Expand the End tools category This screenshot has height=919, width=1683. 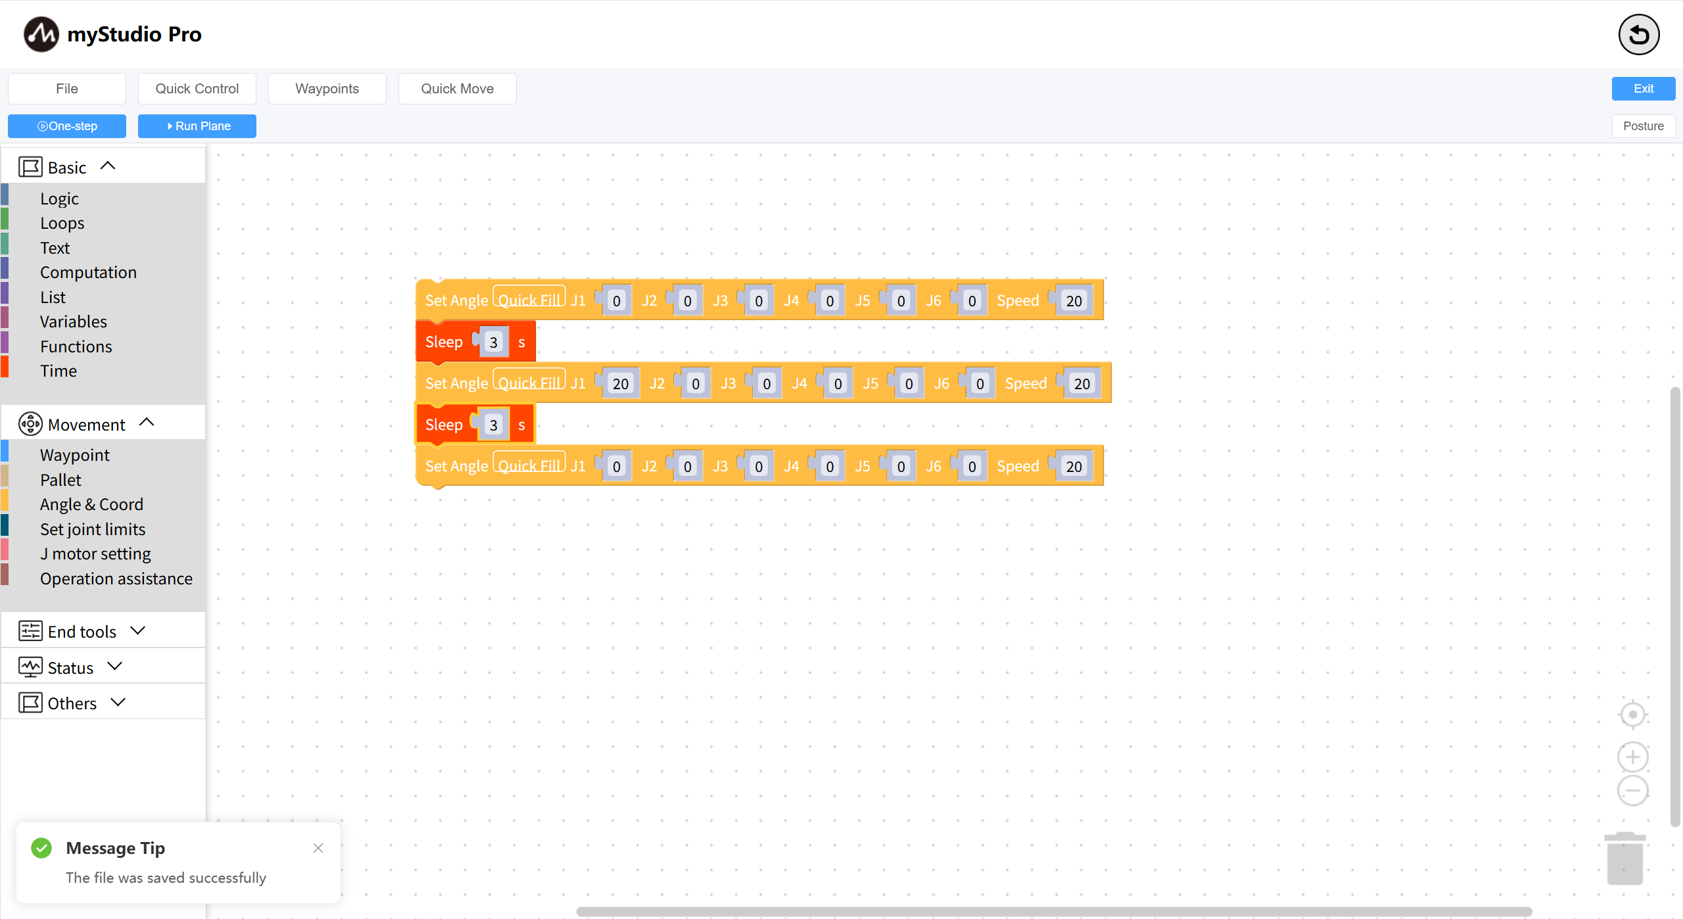click(137, 631)
